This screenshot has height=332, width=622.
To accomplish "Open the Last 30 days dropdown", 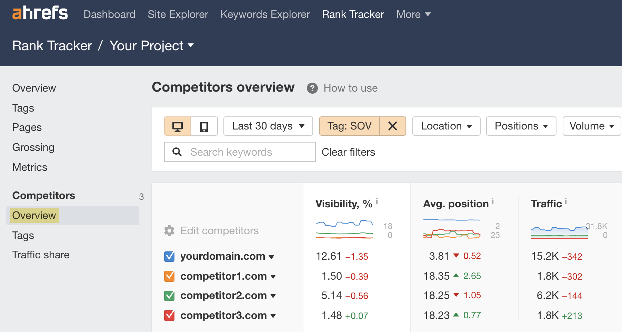I will [268, 126].
